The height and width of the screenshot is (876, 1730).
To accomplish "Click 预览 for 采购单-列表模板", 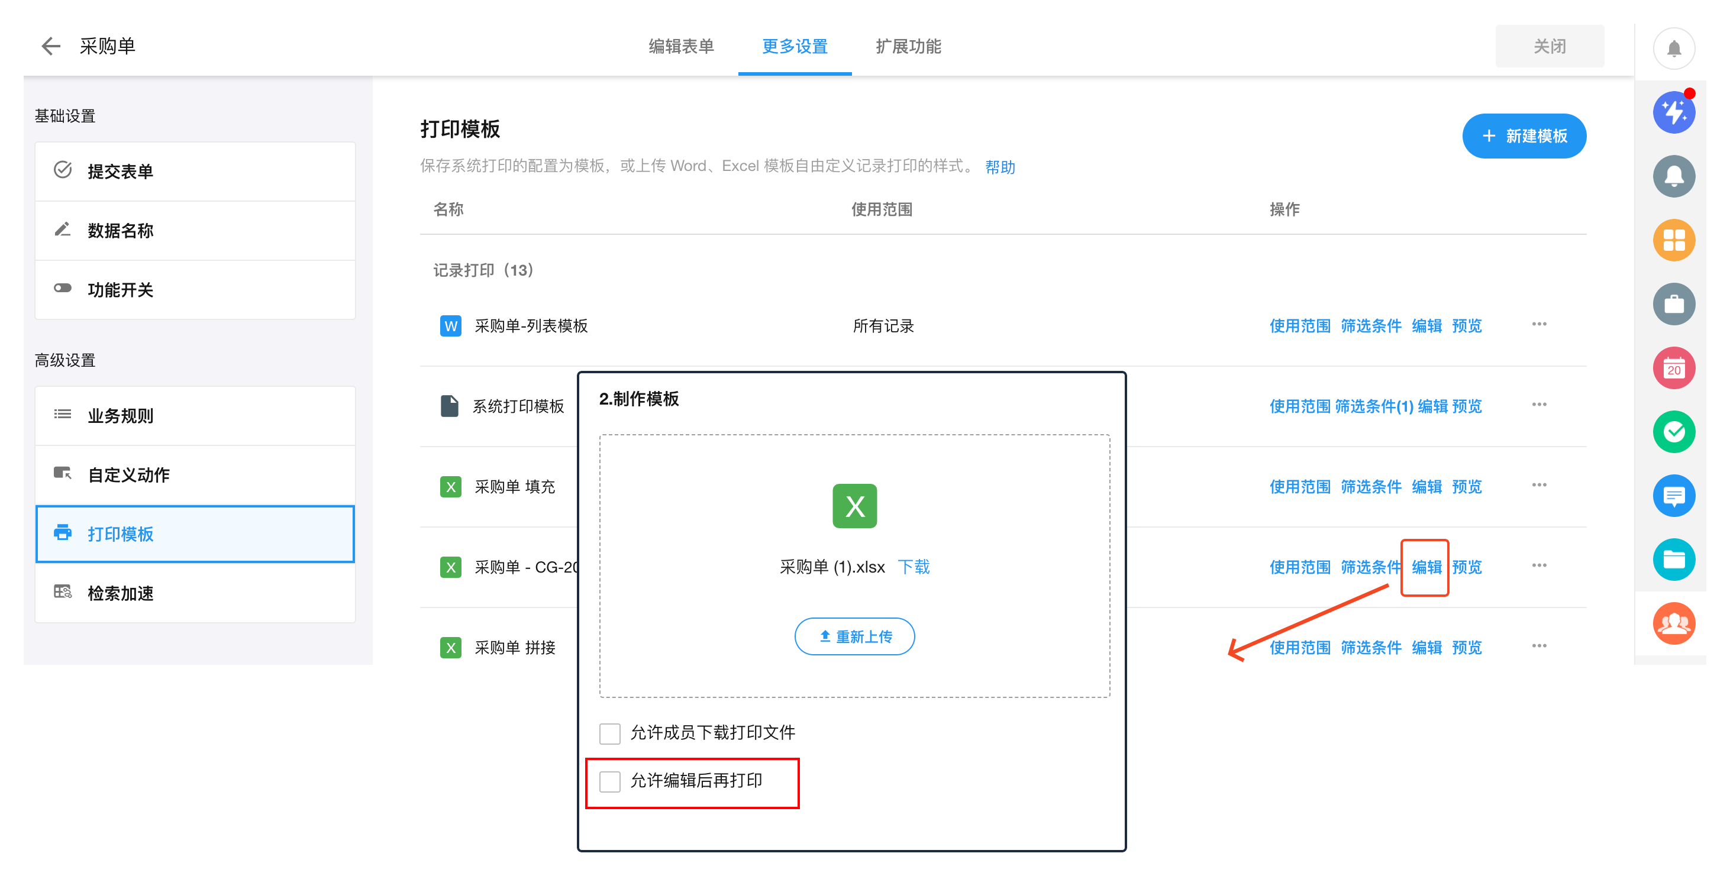I will point(1467,327).
